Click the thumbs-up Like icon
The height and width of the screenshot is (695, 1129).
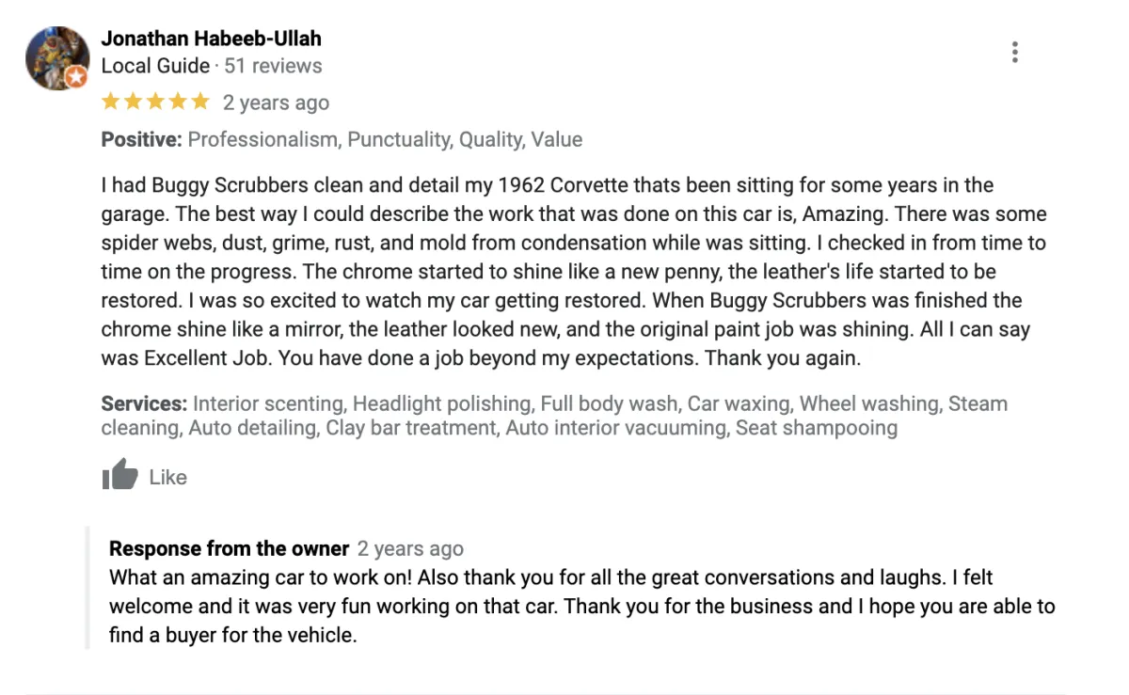pyautogui.click(x=119, y=475)
